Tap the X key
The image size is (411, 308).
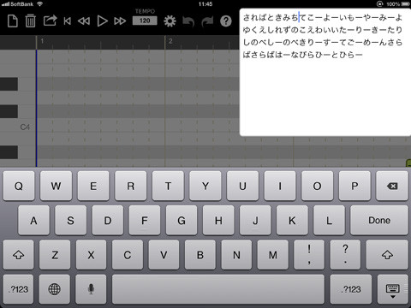91,255
